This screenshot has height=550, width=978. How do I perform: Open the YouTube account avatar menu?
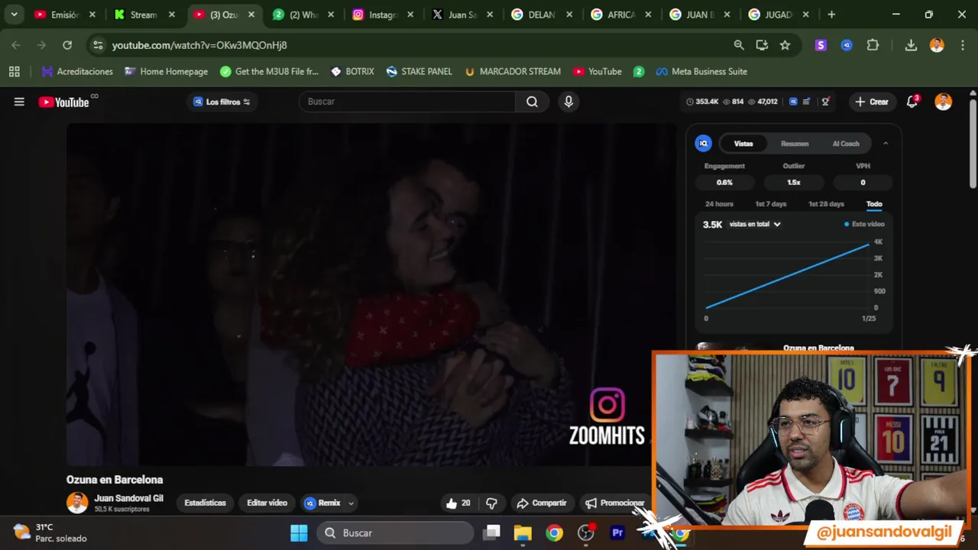tap(944, 102)
